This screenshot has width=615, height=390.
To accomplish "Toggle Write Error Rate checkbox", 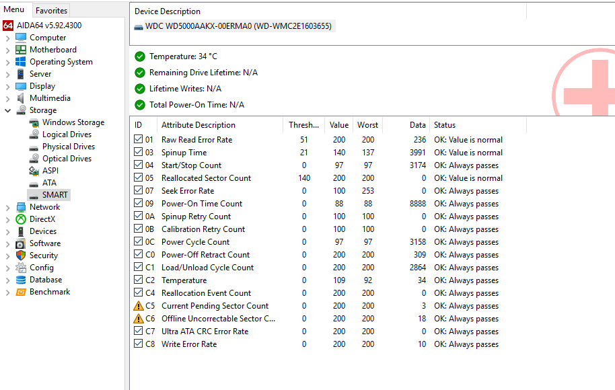I will coord(138,344).
